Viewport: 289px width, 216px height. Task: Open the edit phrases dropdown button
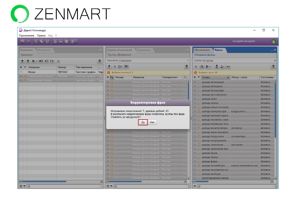pos(209,67)
